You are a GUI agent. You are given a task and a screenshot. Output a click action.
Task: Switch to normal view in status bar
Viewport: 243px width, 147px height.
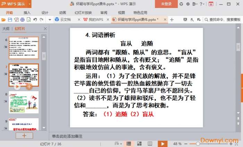129,144
